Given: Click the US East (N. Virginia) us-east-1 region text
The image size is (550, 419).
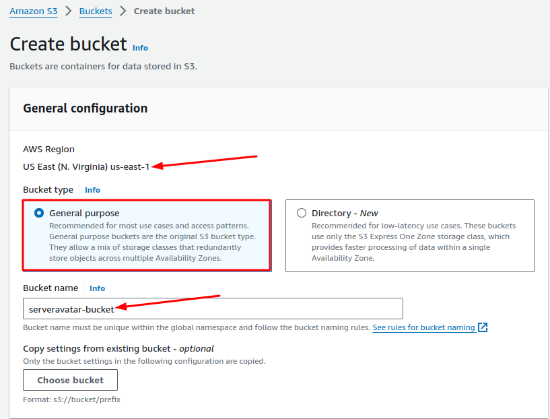Looking at the screenshot, I should [86, 166].
